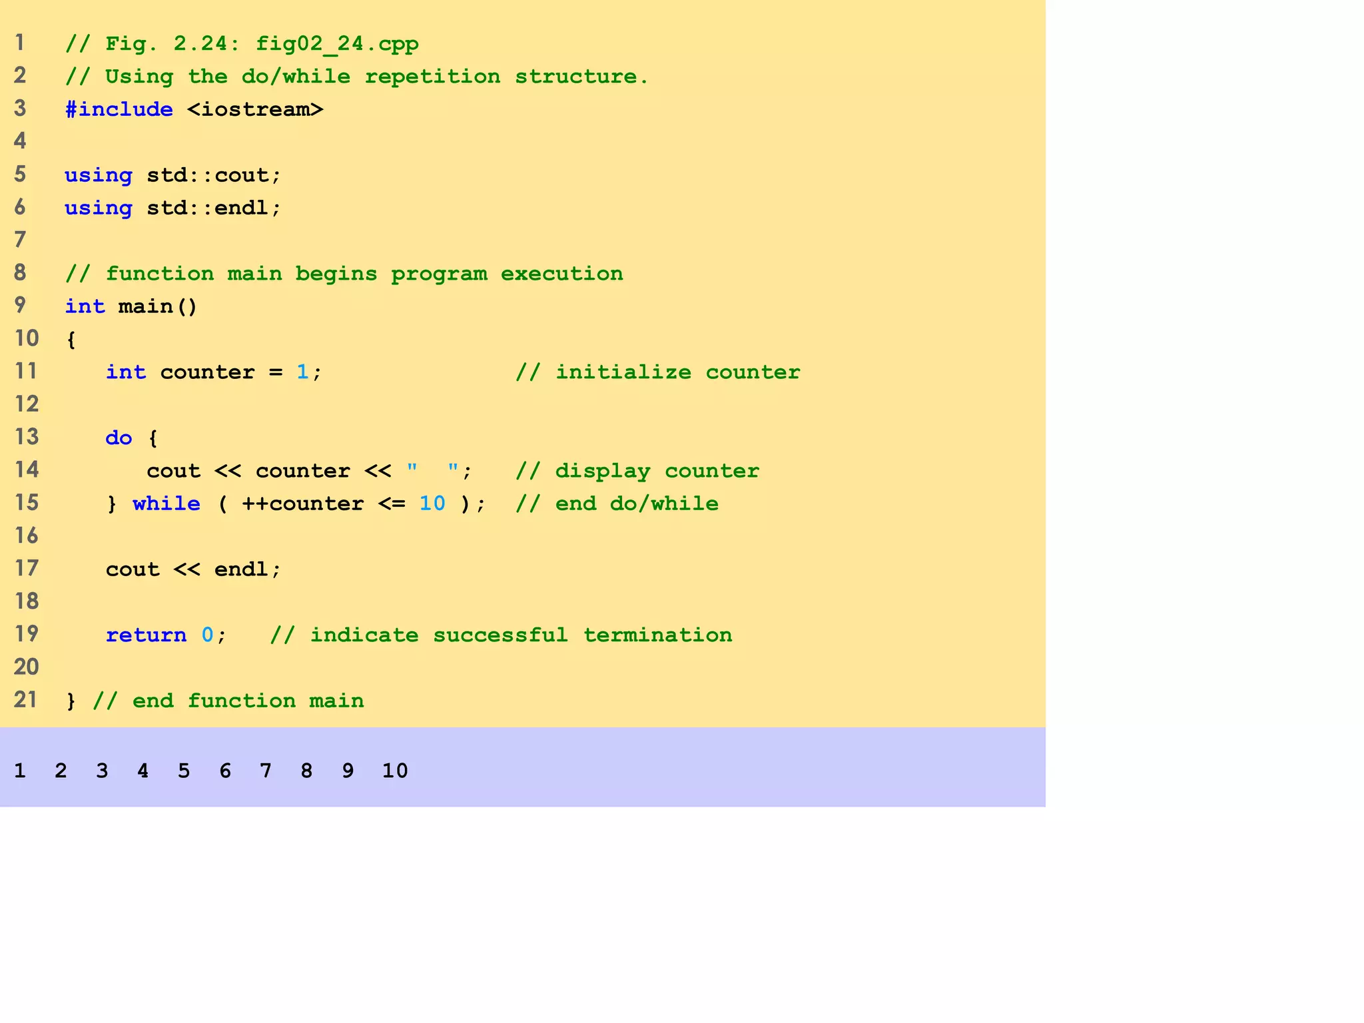Click 'cout << endl;' statement on line 17
Image resolution: width=1364 pixels, height=1023 pixels.
(x=194, y=569)
